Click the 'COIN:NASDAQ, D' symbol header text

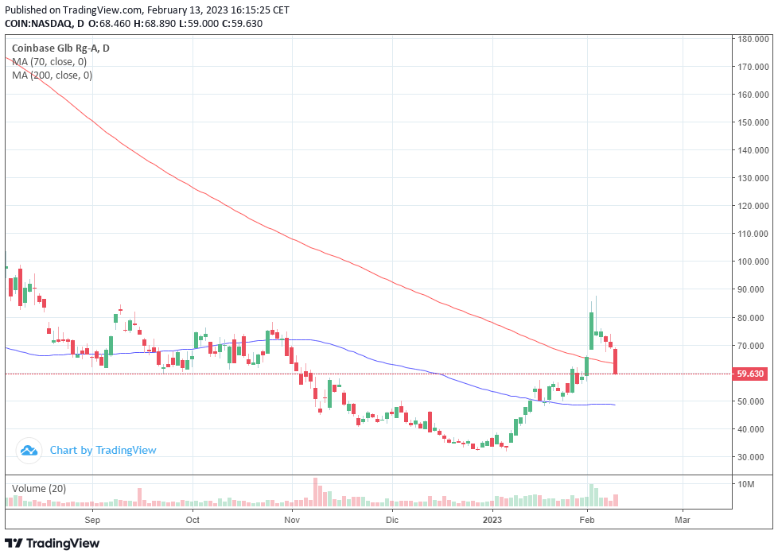(45, 23)
